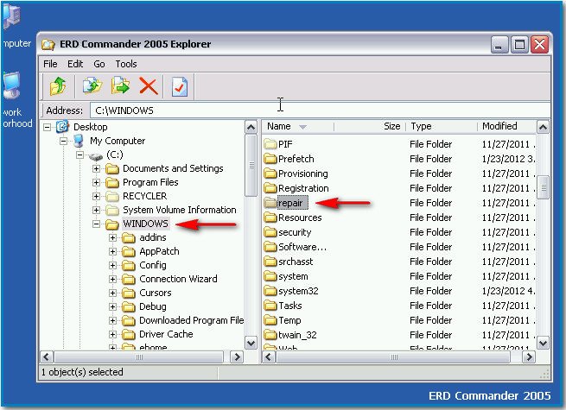
Task: Sort by the Type column header
Action: (x=442, y=126)
